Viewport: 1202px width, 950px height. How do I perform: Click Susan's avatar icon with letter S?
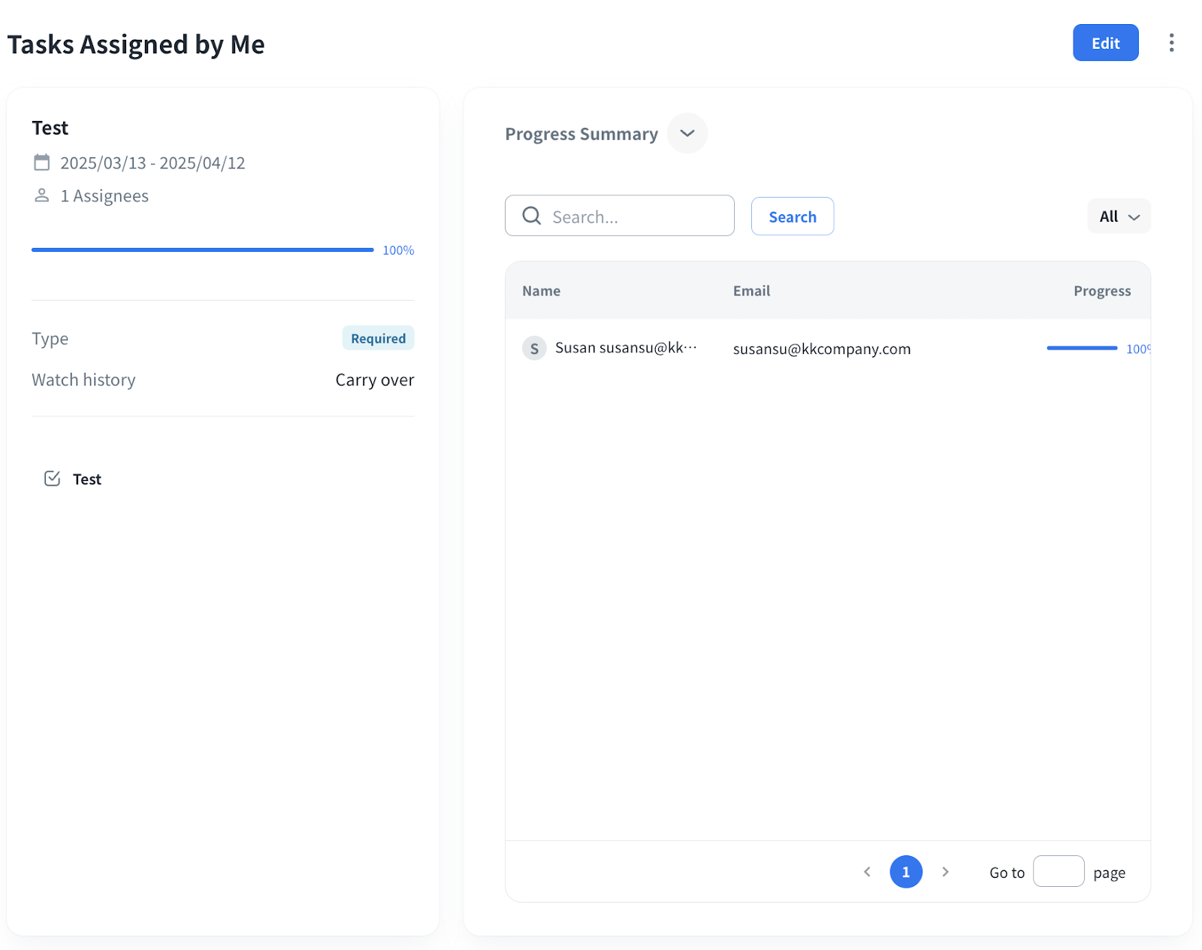[534, 348]
